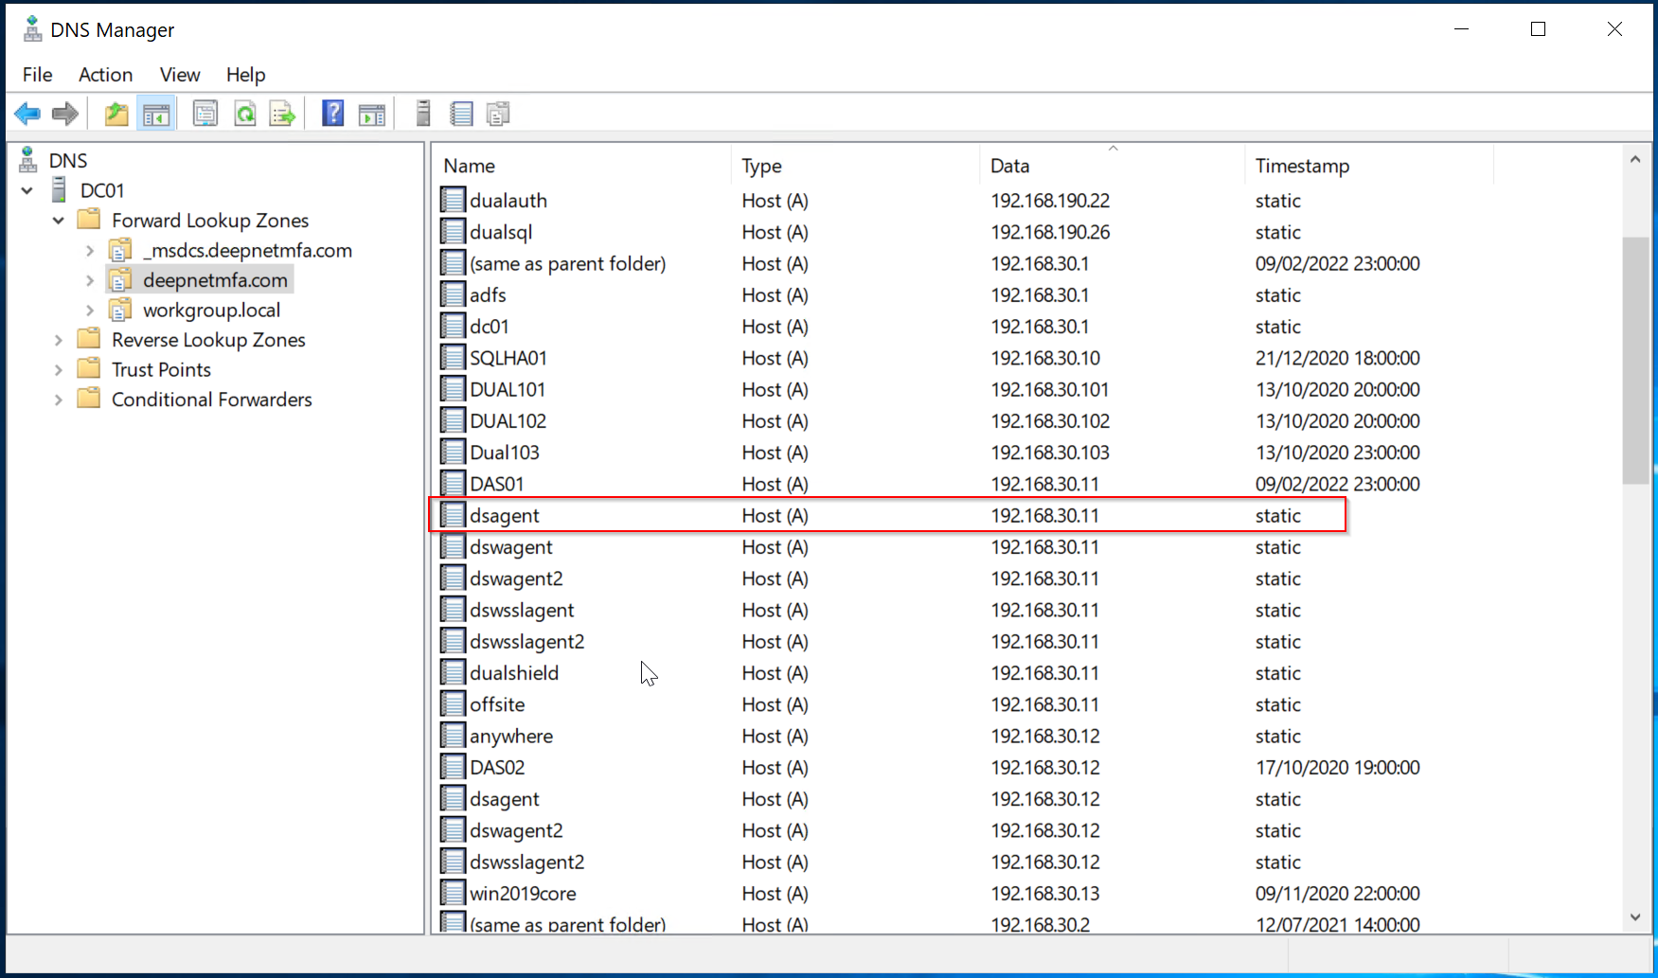Open the View menu
The width and height of the screenshot is (1658, 978).
point(180,75)
